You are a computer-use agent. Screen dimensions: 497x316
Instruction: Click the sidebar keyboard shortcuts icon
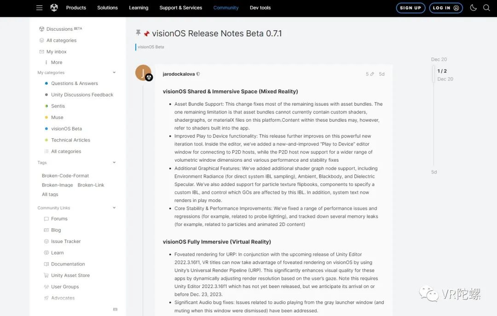(116, 310)
